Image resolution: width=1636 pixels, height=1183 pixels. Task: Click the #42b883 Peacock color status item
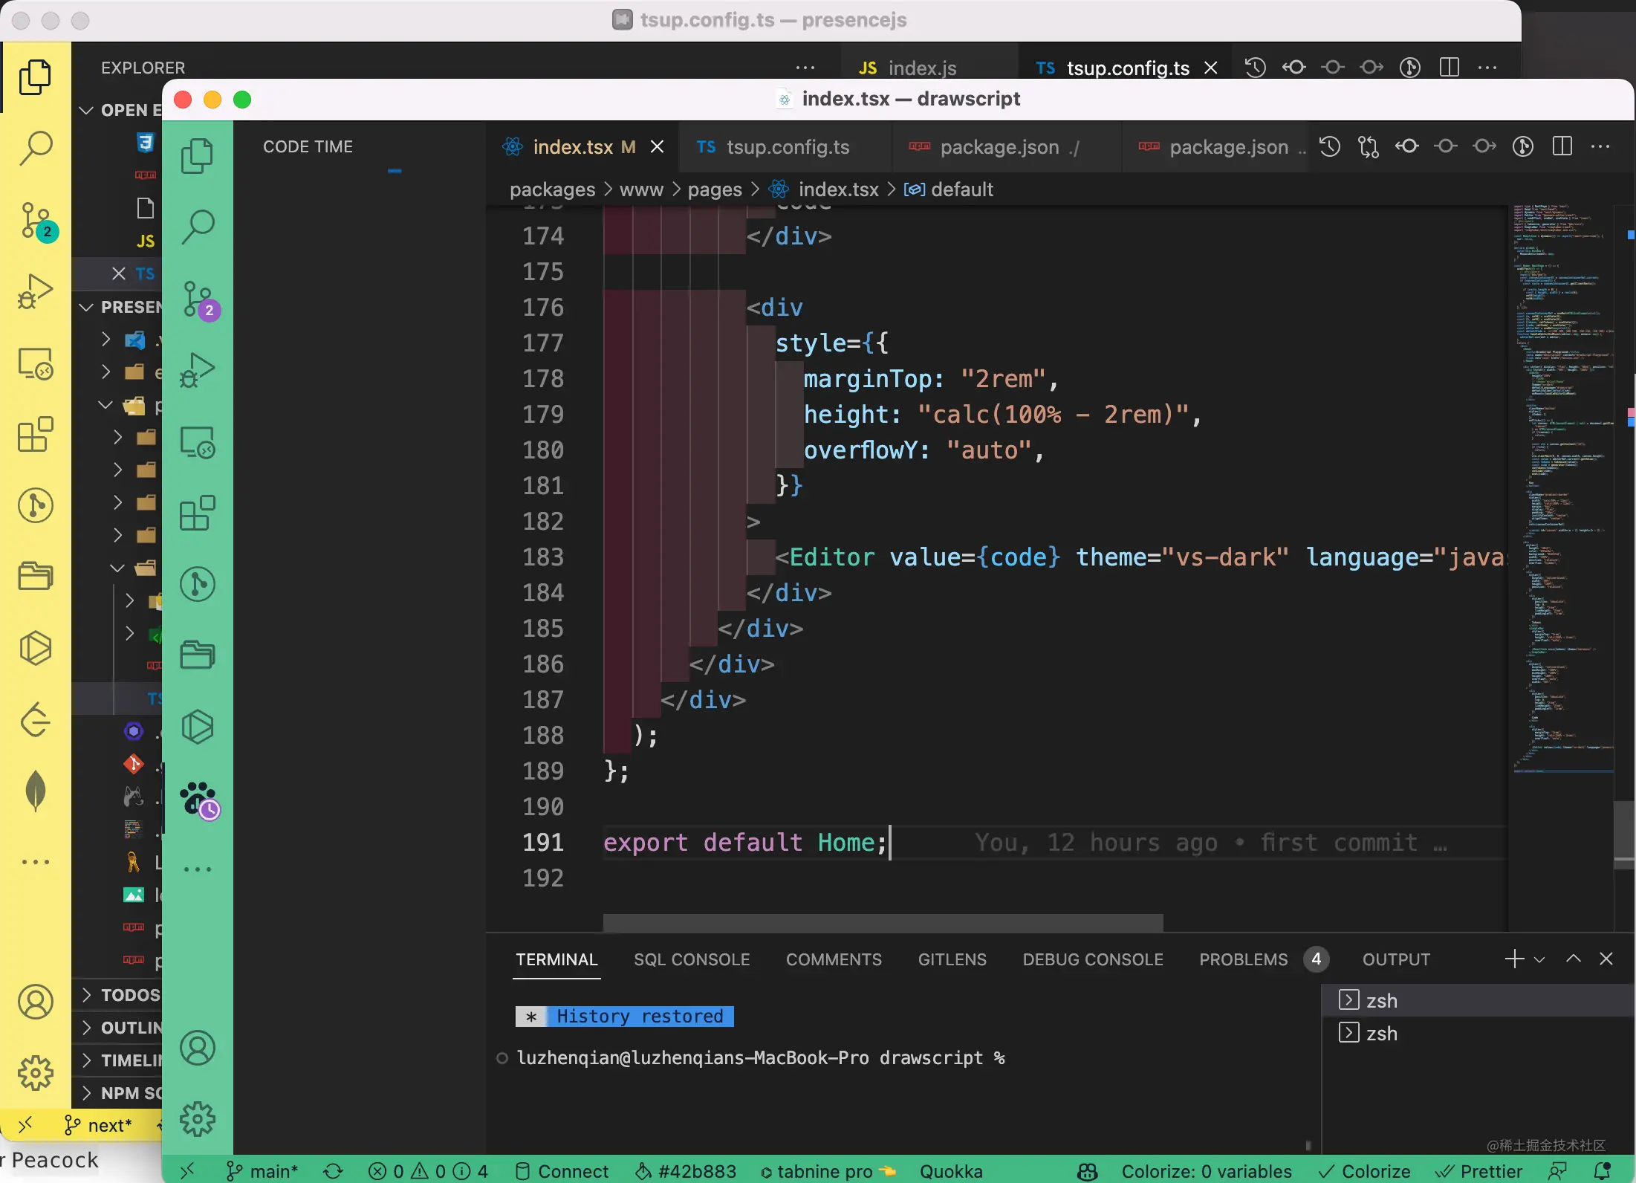pos(685,1171)
